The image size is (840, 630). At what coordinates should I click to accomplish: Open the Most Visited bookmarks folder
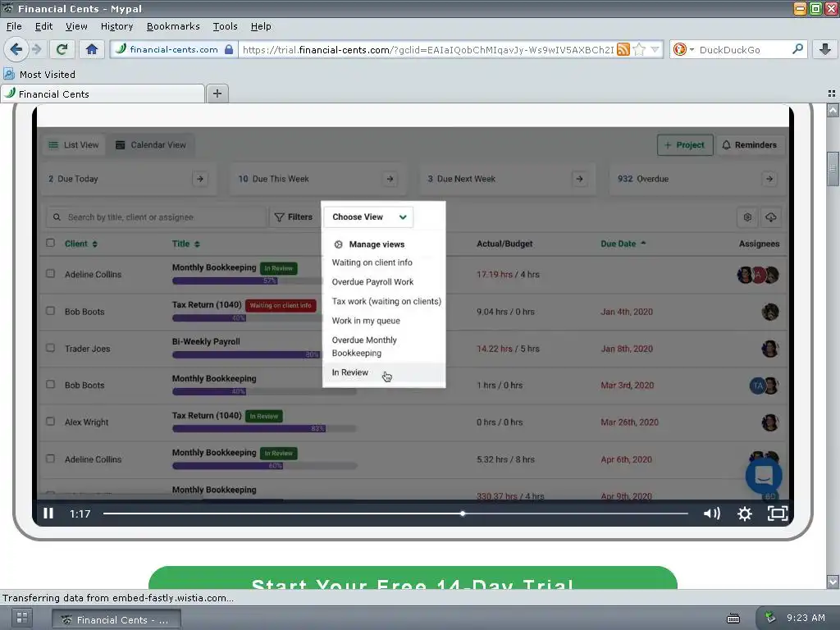(39, 75)
